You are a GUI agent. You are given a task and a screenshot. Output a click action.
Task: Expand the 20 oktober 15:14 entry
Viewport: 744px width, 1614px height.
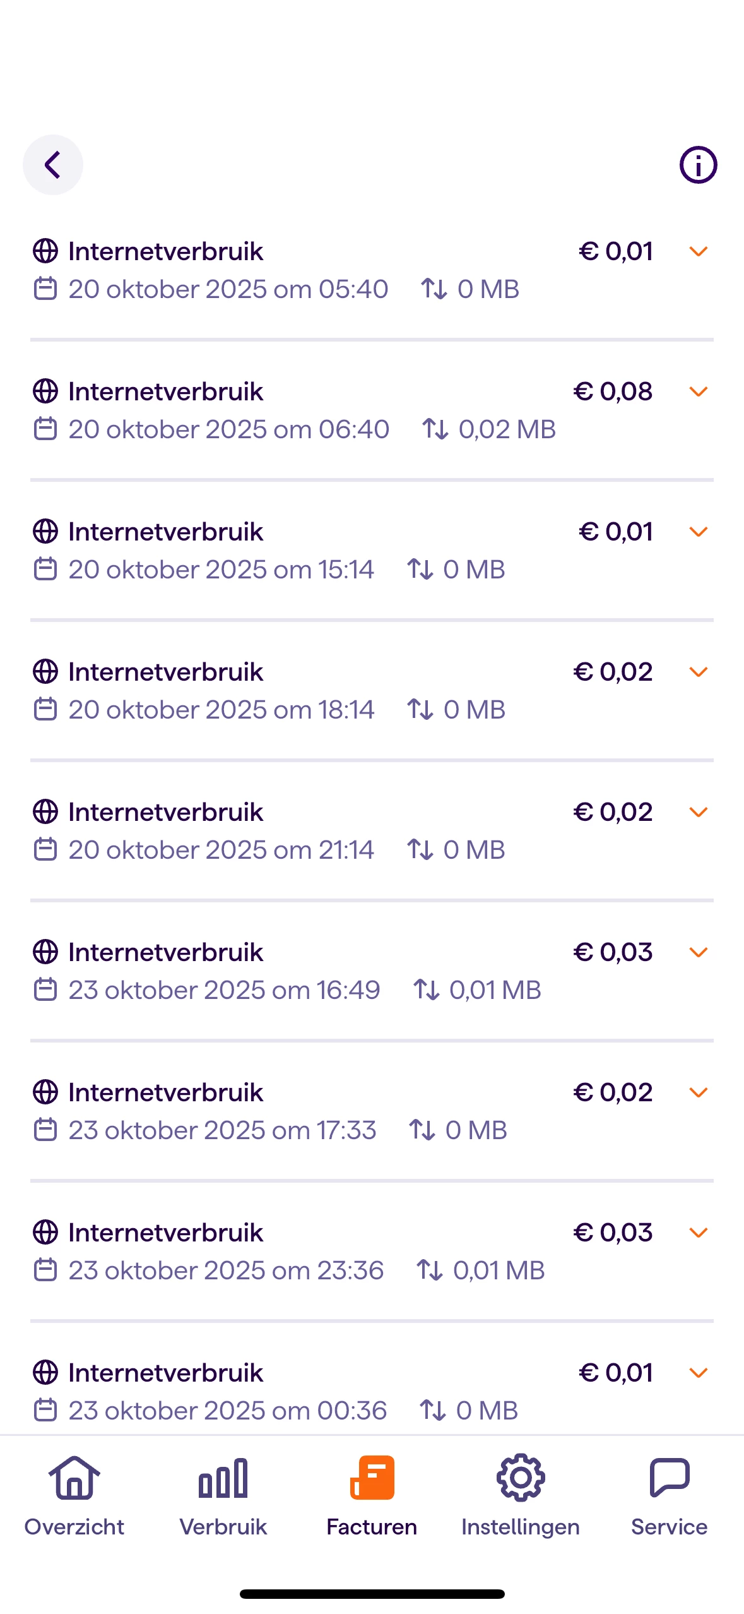[698, 532]
